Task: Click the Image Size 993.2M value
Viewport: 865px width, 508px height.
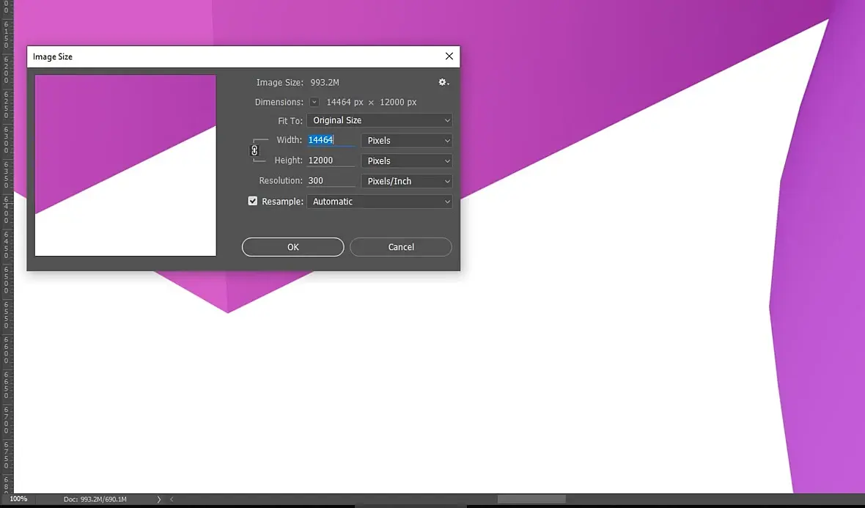Action: [325, 82]
